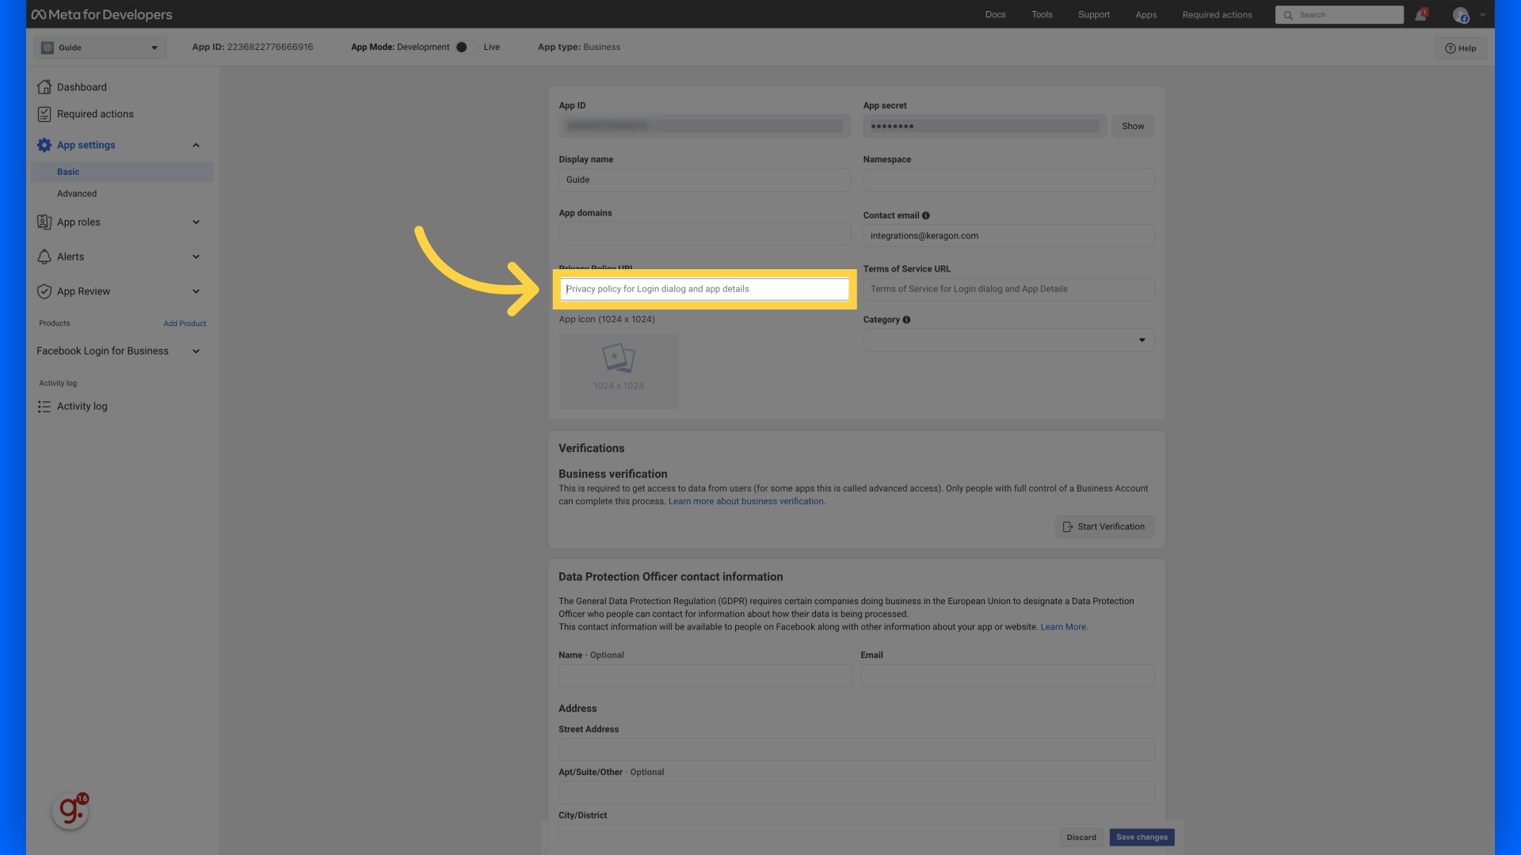This screenshot has width=1521, height=855.
Task: Click Start Verification button
Action: [1104, 527]
